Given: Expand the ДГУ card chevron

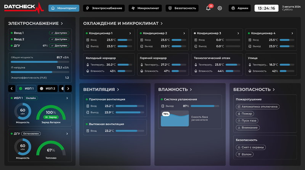Looking at the screenshot, I should click(x=67, y=134).
